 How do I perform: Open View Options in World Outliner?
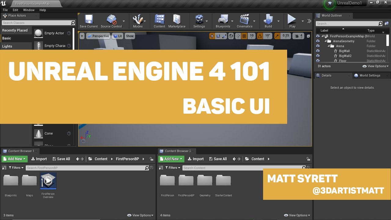pos(375,66)
